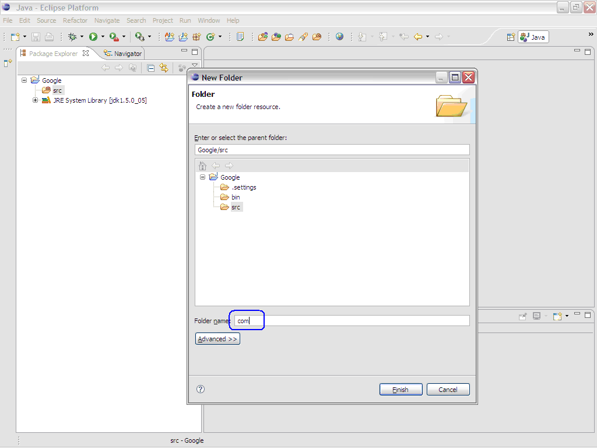Viewport: 597px width, 448px height.
Task: Click the green Run icon
Action: (x=93, y=37)
